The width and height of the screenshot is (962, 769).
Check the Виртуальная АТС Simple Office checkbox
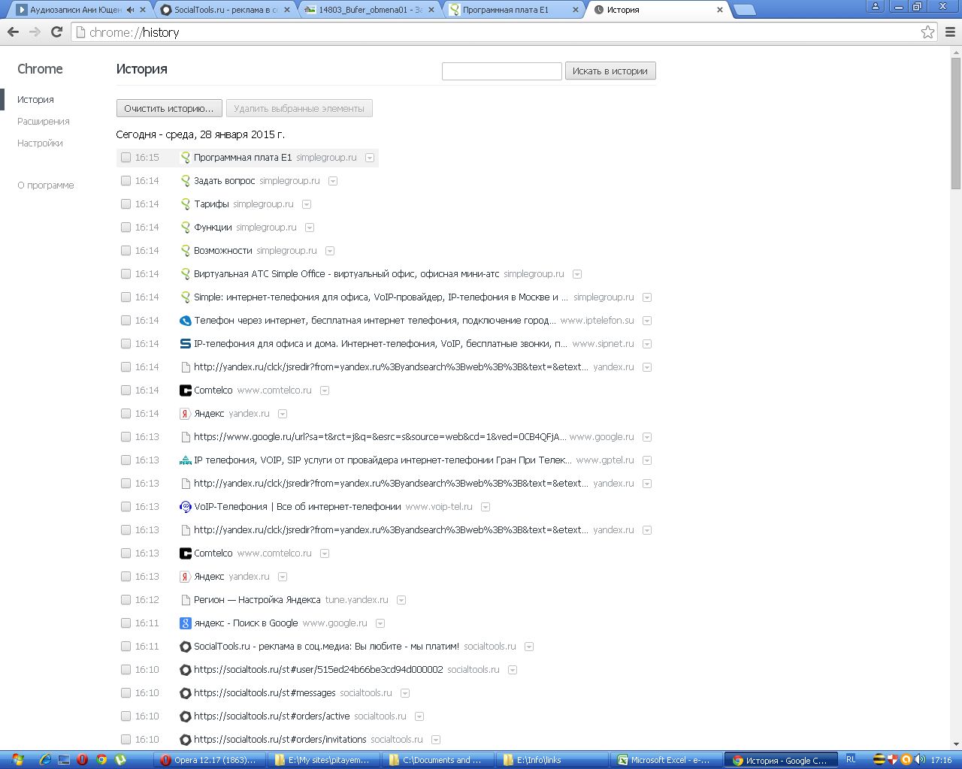tap(126, 274)
